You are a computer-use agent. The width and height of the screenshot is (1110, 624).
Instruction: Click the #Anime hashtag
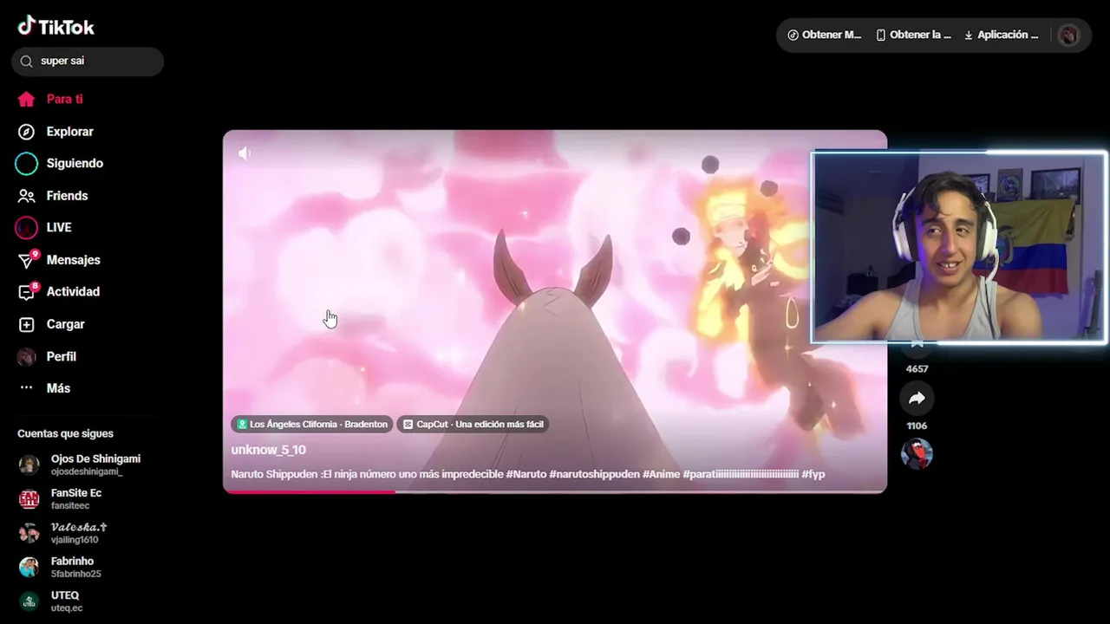[661, 474]
